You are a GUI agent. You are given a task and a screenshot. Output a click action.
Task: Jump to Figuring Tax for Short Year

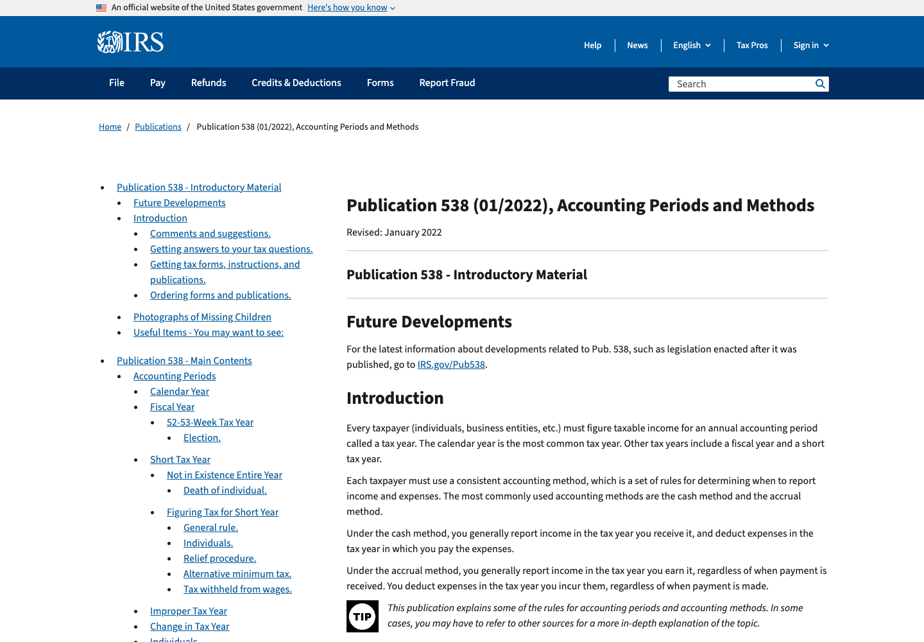point(223,512)
